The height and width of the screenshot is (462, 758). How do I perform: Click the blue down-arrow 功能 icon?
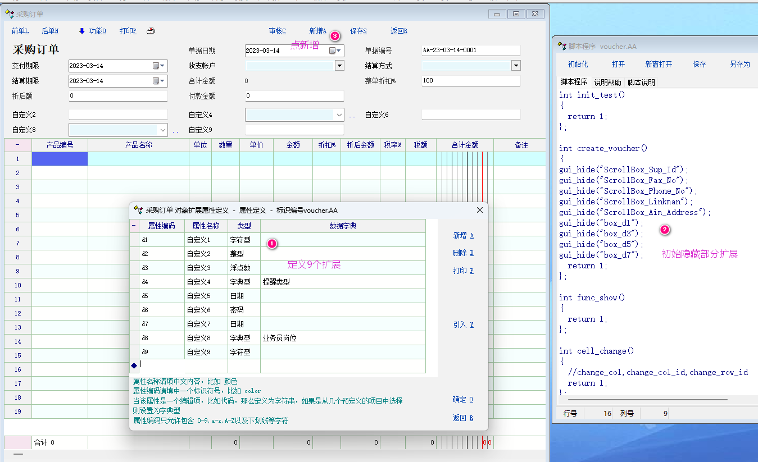point(81,31)
